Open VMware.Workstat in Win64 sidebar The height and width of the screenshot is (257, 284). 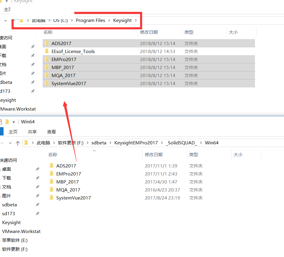point(21,231)
